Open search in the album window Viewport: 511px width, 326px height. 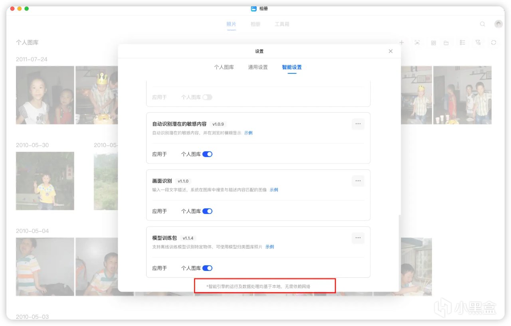click(x=482, y=24)
